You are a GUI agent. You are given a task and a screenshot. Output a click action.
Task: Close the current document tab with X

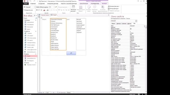point(109,15)
